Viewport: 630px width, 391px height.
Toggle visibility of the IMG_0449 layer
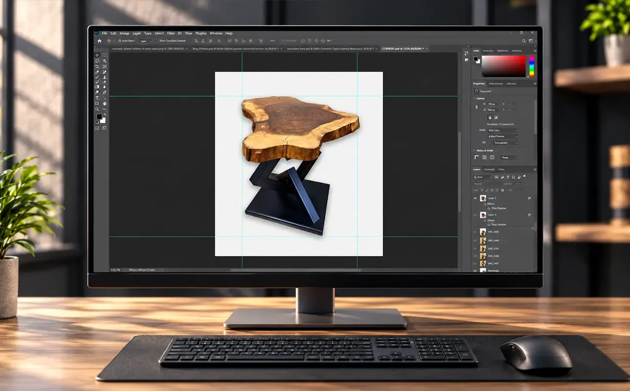tap(475, 240)
